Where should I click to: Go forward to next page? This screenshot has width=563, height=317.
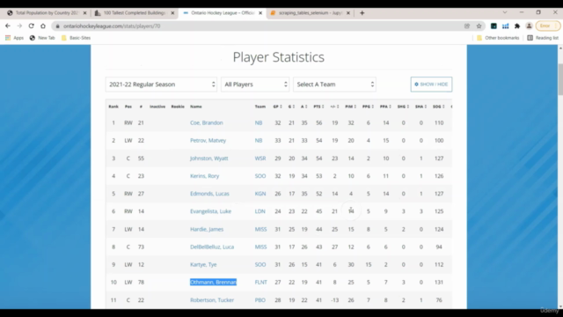click(19, 26)
